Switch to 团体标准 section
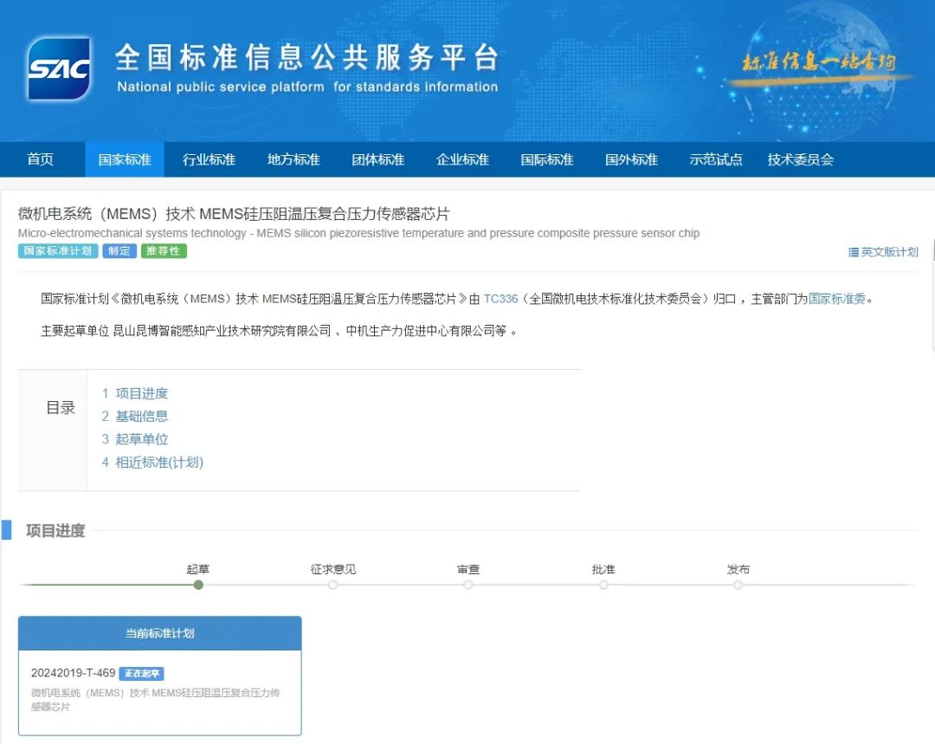935x744 pixels. tap(378, 159)
